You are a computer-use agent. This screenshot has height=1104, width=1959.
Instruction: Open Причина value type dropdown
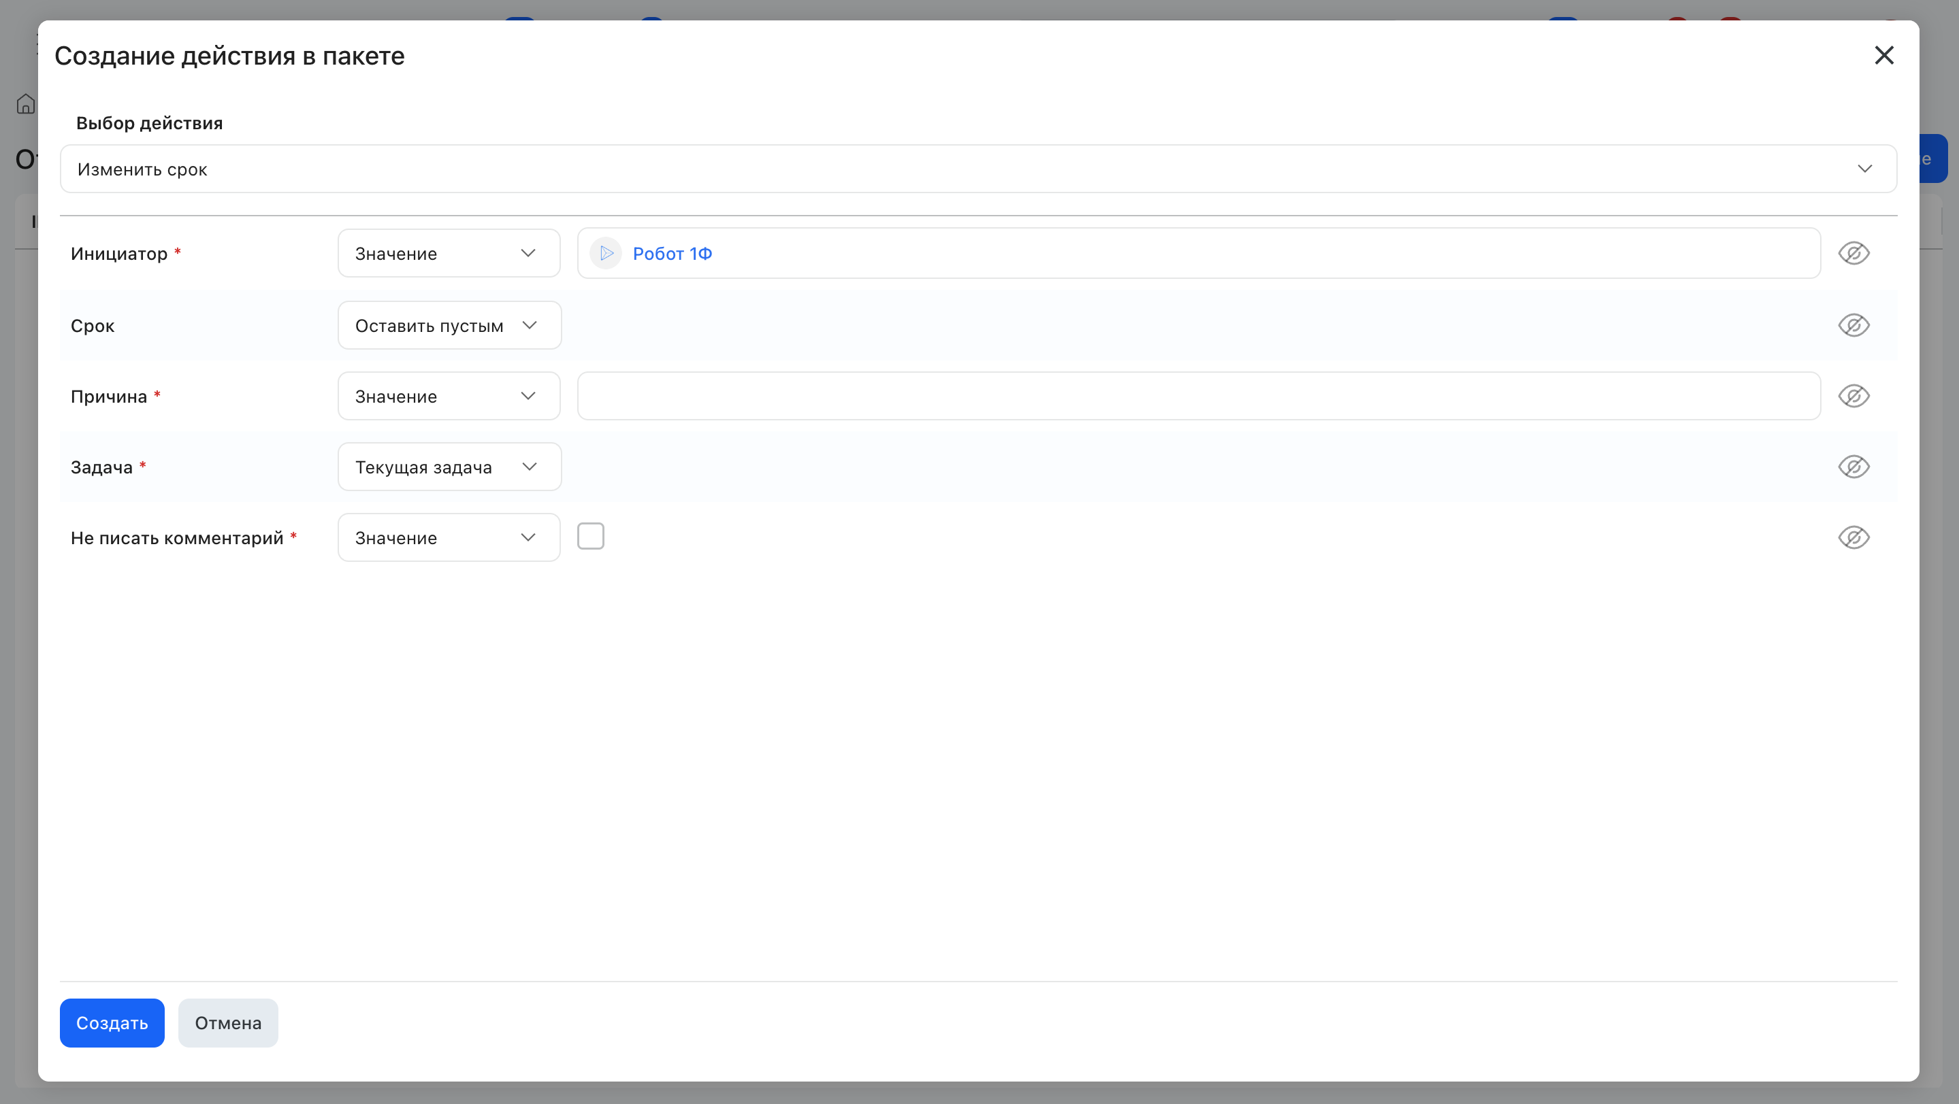click(449, 396)
